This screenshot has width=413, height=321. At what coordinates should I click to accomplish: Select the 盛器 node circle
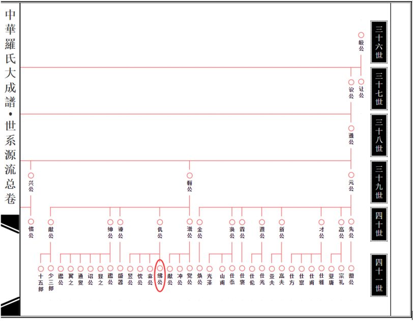tap(121, 268)
